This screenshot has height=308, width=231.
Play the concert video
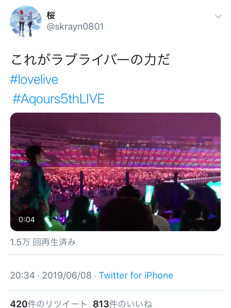coord(115,172)
